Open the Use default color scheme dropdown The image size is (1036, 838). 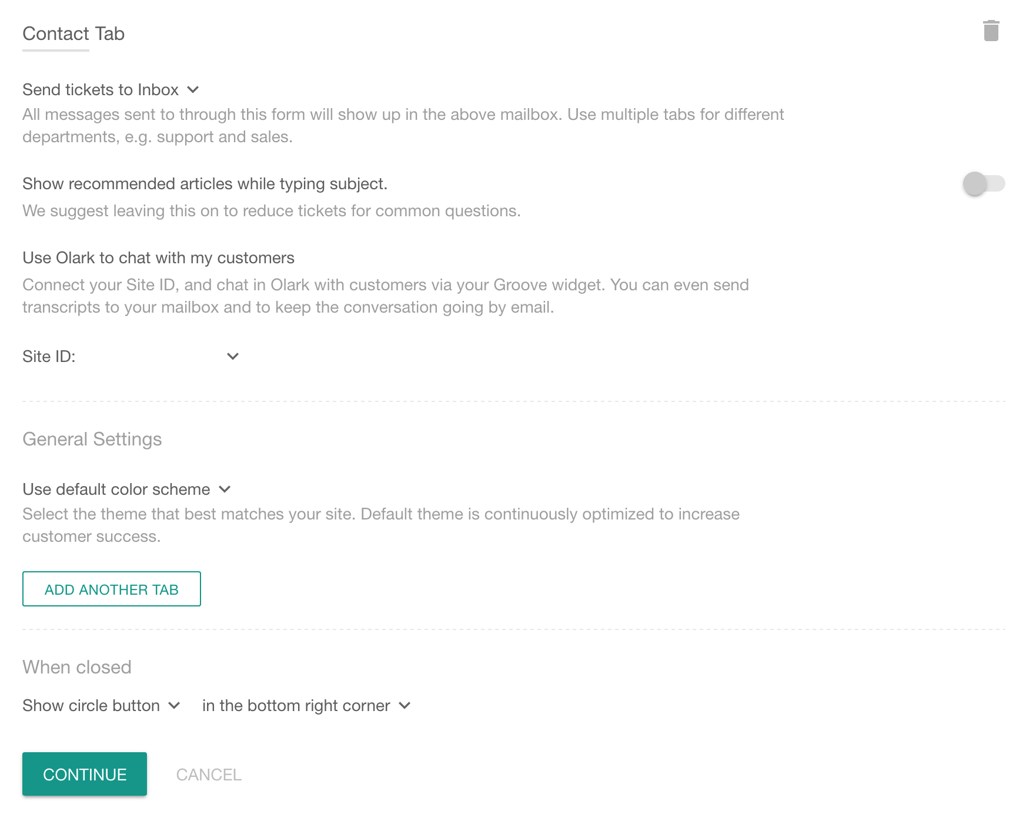pyautogui.click(x=116, y=490)
